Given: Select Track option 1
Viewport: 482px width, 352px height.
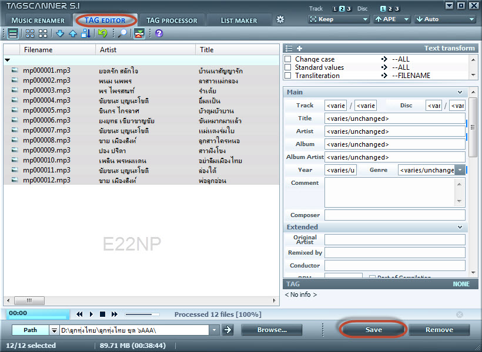Looking at the screenshot, I should [x=335, y=9].
